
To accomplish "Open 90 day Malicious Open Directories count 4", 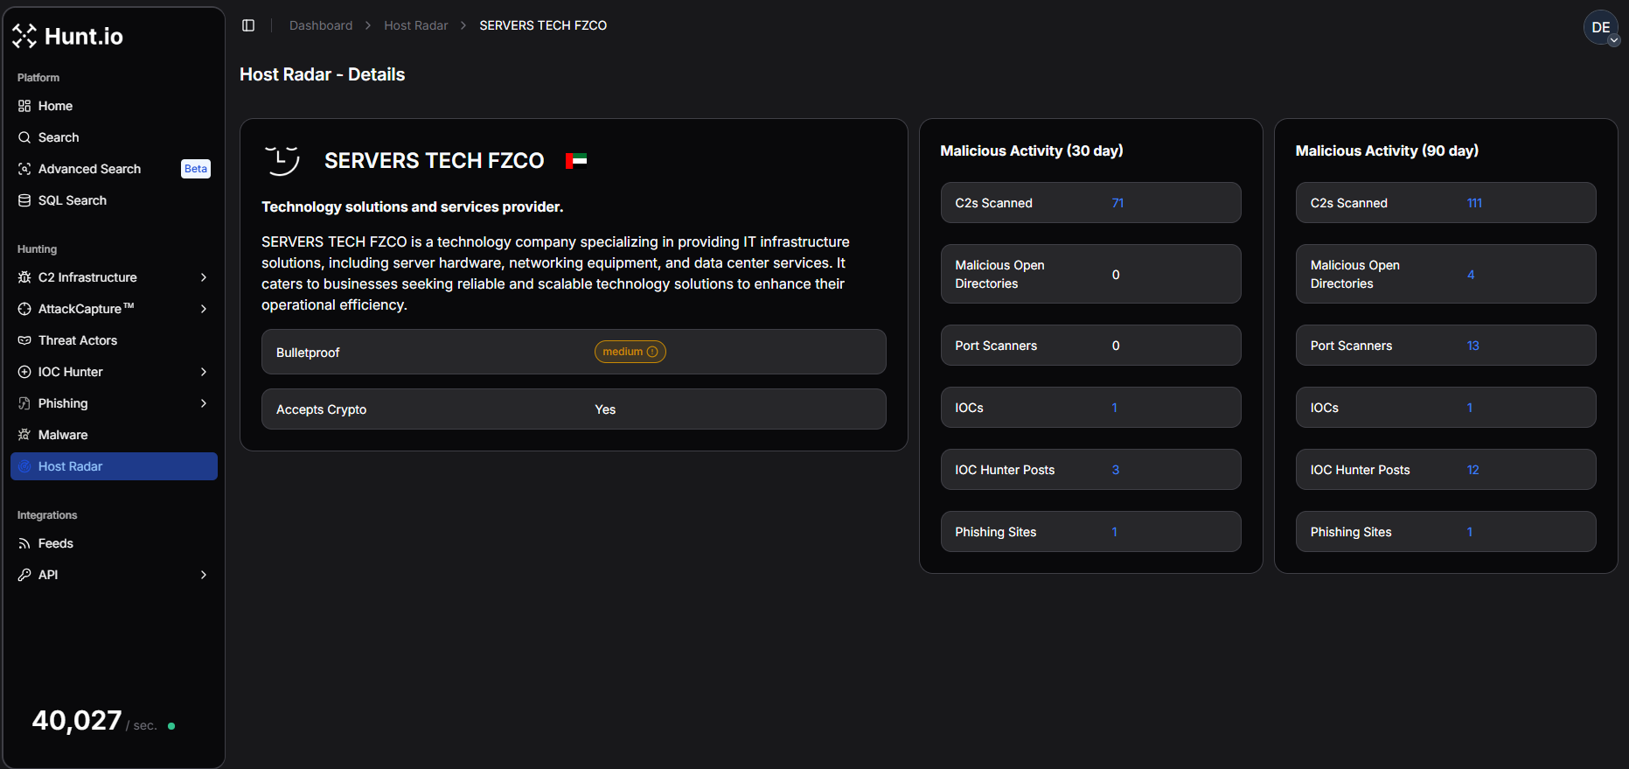I will coord(1471,275).
